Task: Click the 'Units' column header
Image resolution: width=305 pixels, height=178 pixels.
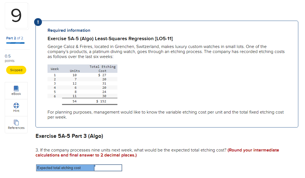Action: point(75,71)
